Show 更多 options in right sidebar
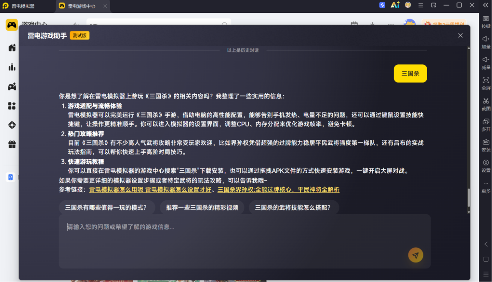Image resolution: width=492 pixels, height=282 pixels. click(486, 187)
